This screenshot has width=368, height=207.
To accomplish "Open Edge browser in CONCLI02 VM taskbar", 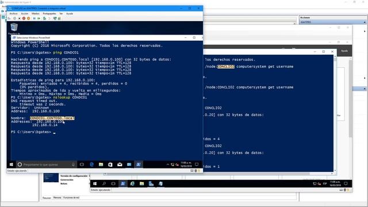I will [x=91, y=164].
